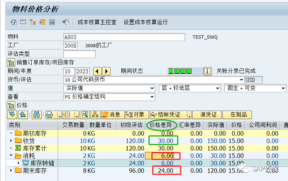Open 成本核算主控室 in the toolbar
The image size is (288, 181).
pyautogui.click(x=97, y=22)
